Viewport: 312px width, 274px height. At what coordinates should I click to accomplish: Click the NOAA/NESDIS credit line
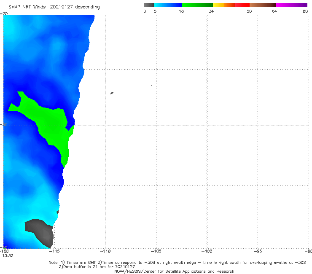coord(174,271)
